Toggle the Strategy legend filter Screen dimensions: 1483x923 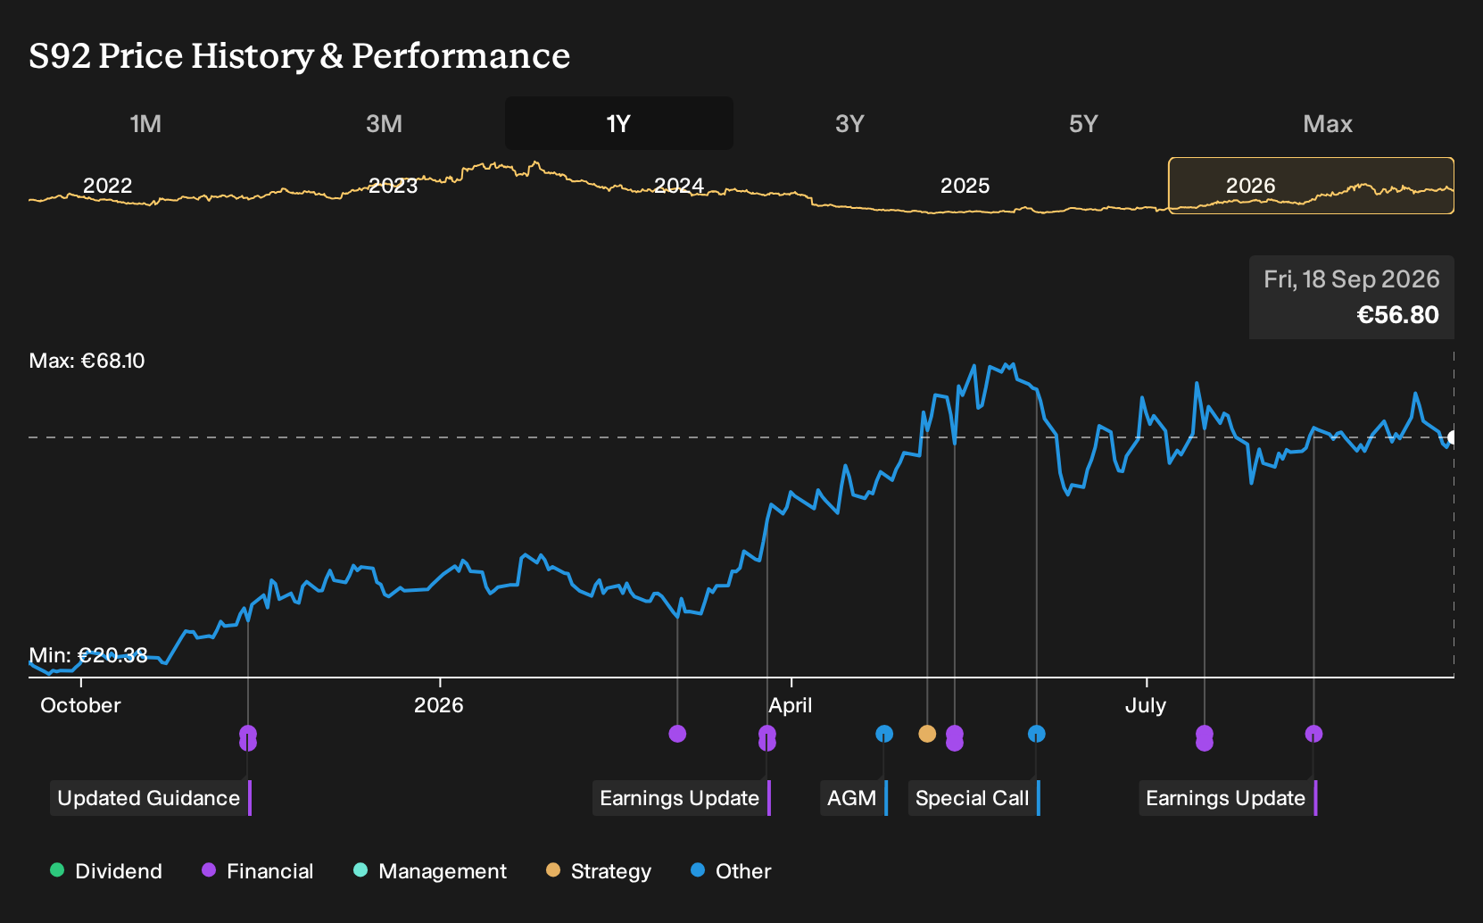tap(599, 871)
